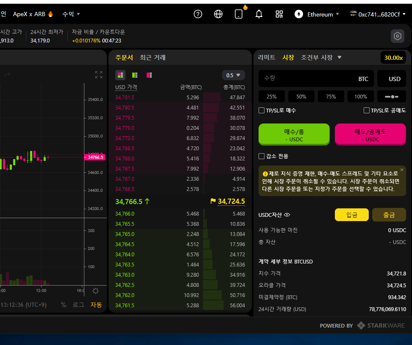Open the 수익 dropdown menu
The width and height of the screenshot is (412, 345).
[x=71, y=14]
